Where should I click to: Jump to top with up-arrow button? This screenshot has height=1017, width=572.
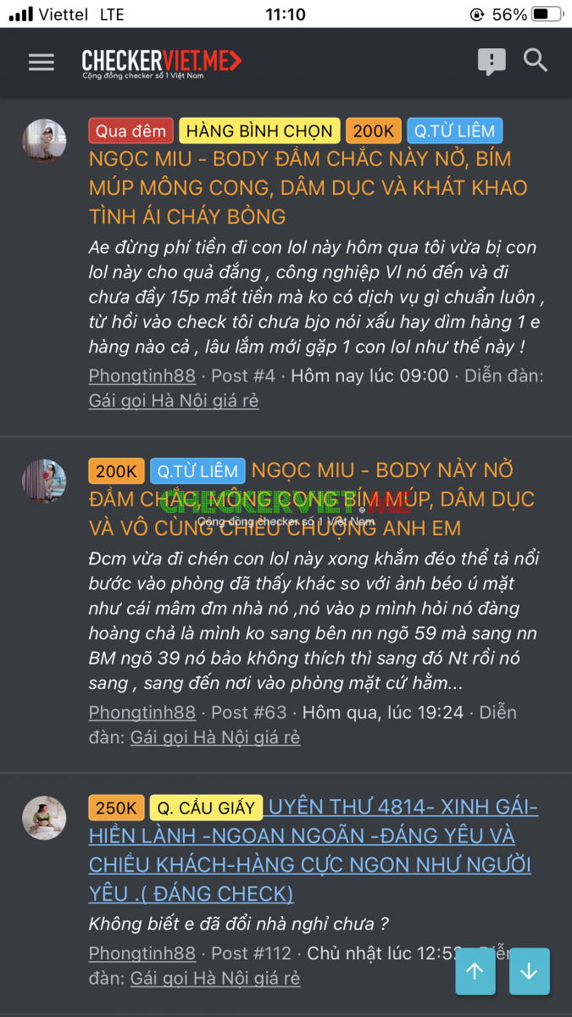(475, 971)
